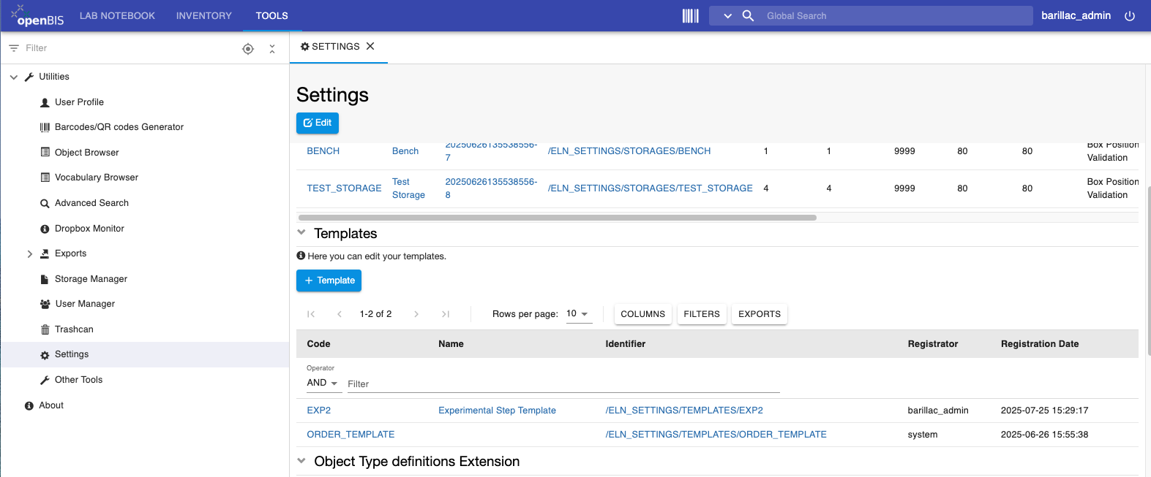Viewport: 1151px width, 477px height.
Task: Open the search type dropdown arrow
Action: 727,15
